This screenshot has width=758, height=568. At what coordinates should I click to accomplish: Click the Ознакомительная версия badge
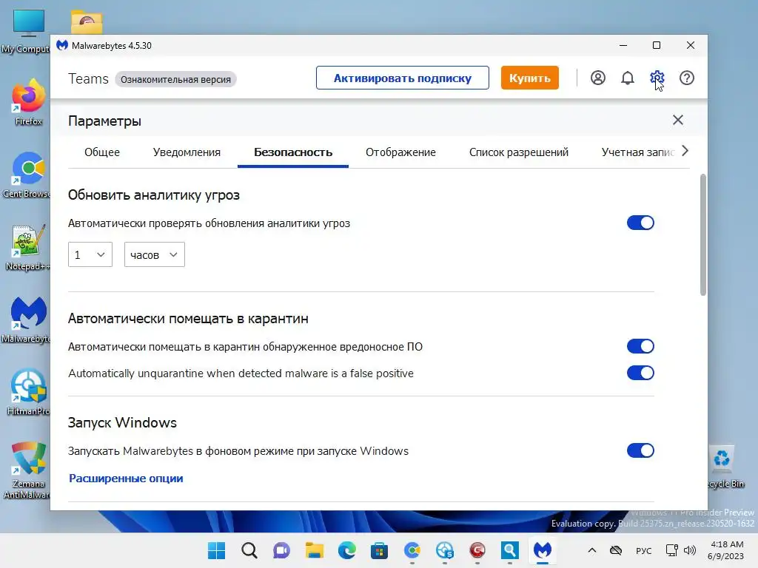point(175,79)
